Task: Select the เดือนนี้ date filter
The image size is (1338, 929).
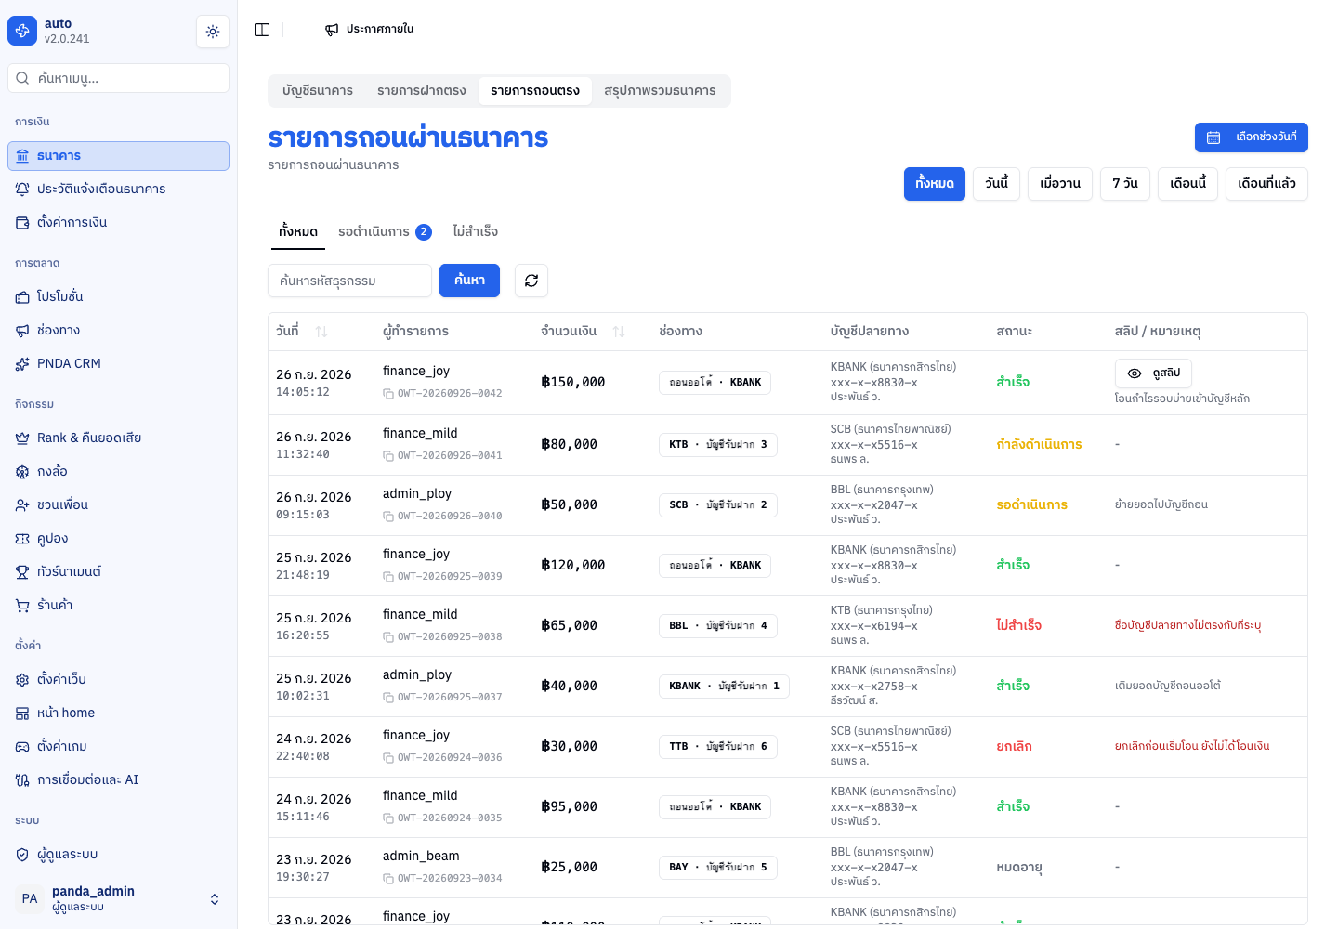Action: 1188,184
